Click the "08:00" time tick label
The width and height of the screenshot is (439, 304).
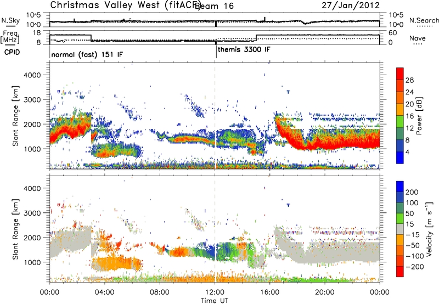point(160,292)
